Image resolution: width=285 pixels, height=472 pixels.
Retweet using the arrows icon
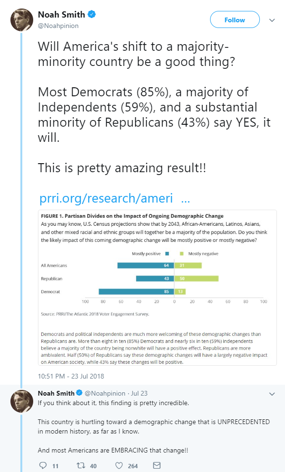click(x=81, y=465)
